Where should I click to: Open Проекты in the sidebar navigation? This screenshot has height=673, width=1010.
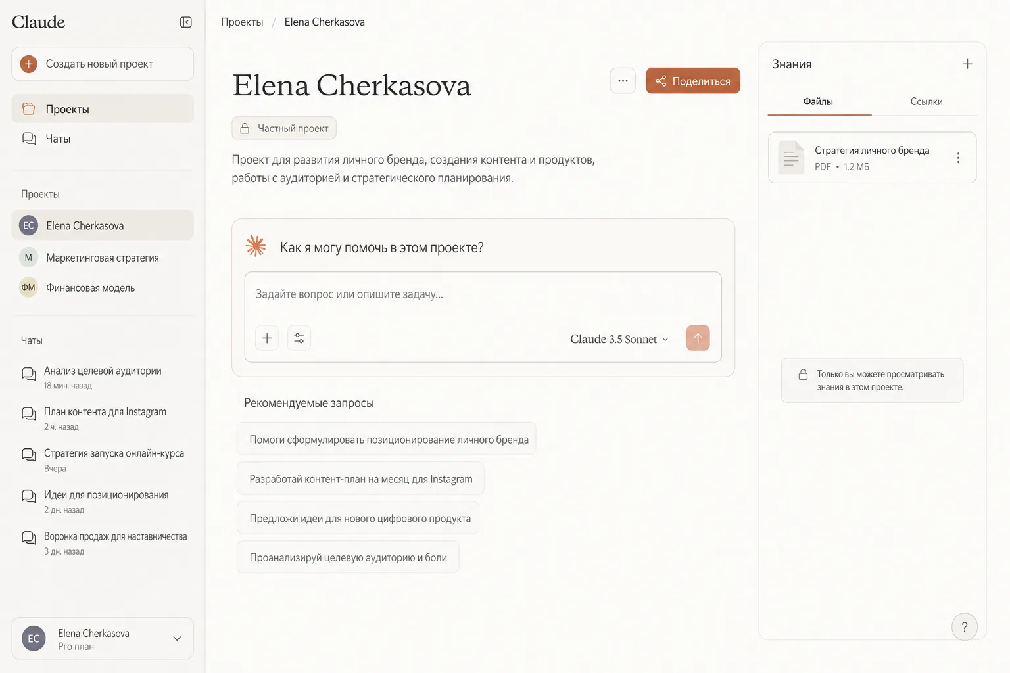[x=103, y=109]
